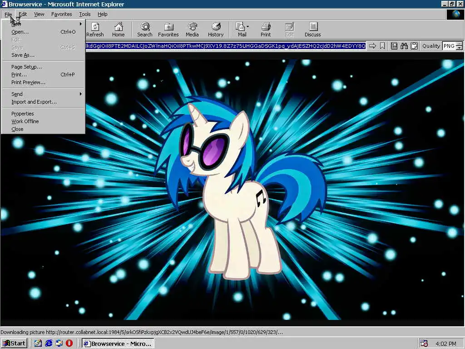
Task: Launch Outlook Express from quick launch
Action: (59, 344)
